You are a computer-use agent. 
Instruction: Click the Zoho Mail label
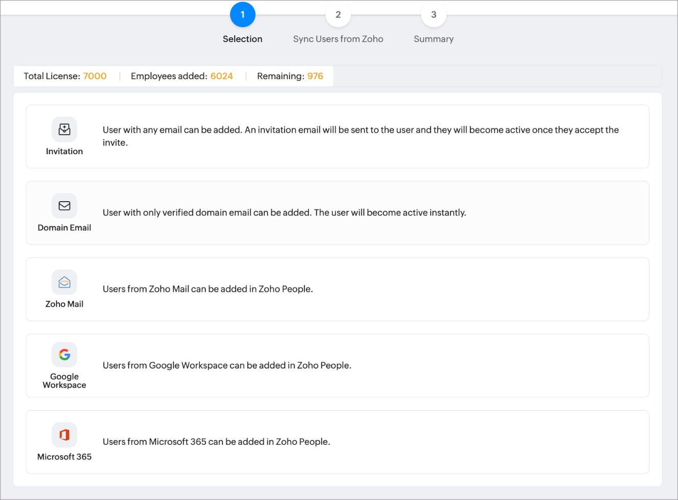point(64,304)
